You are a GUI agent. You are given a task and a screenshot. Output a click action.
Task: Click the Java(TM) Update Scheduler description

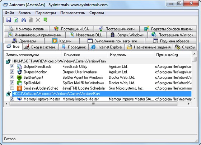point(84,88)
